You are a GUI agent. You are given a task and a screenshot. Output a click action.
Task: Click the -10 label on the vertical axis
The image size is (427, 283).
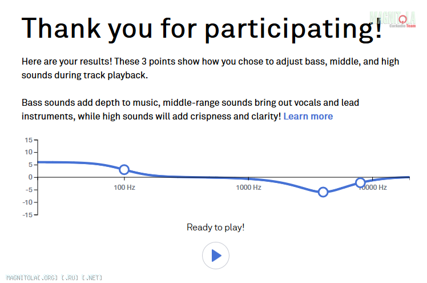27,202
